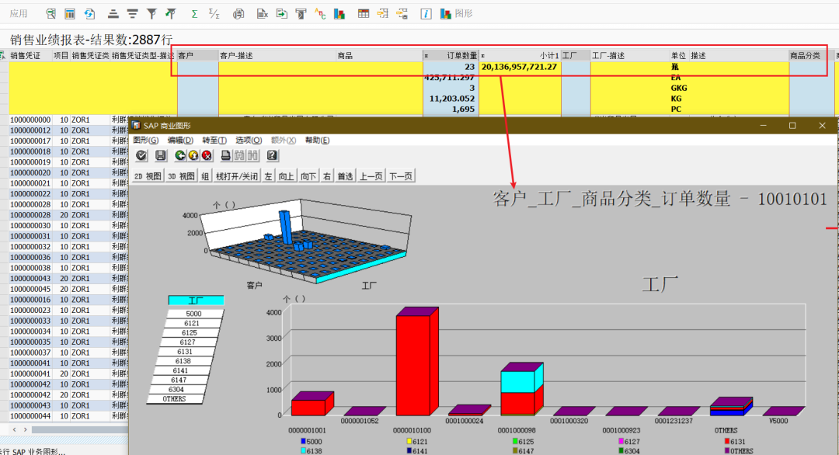This screenshot has width=839, height=455.
Task: Sort the report in ascending order
Action: 113,14
